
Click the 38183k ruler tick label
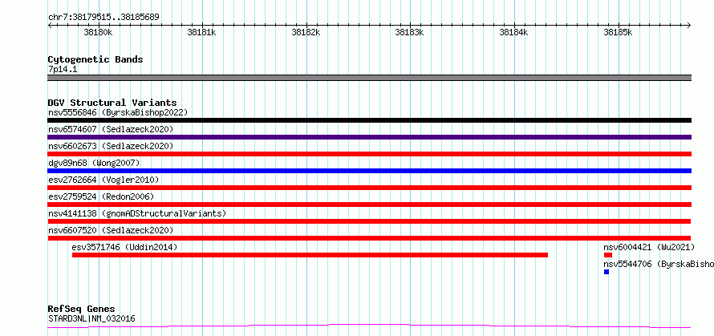410,33
